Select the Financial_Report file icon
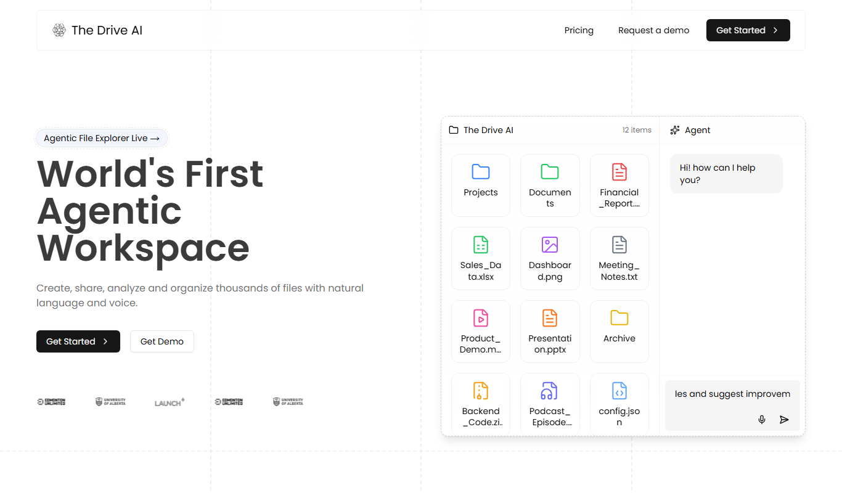Screen dimensions: 842x493 pyautogui.click(x=619, y=171)
